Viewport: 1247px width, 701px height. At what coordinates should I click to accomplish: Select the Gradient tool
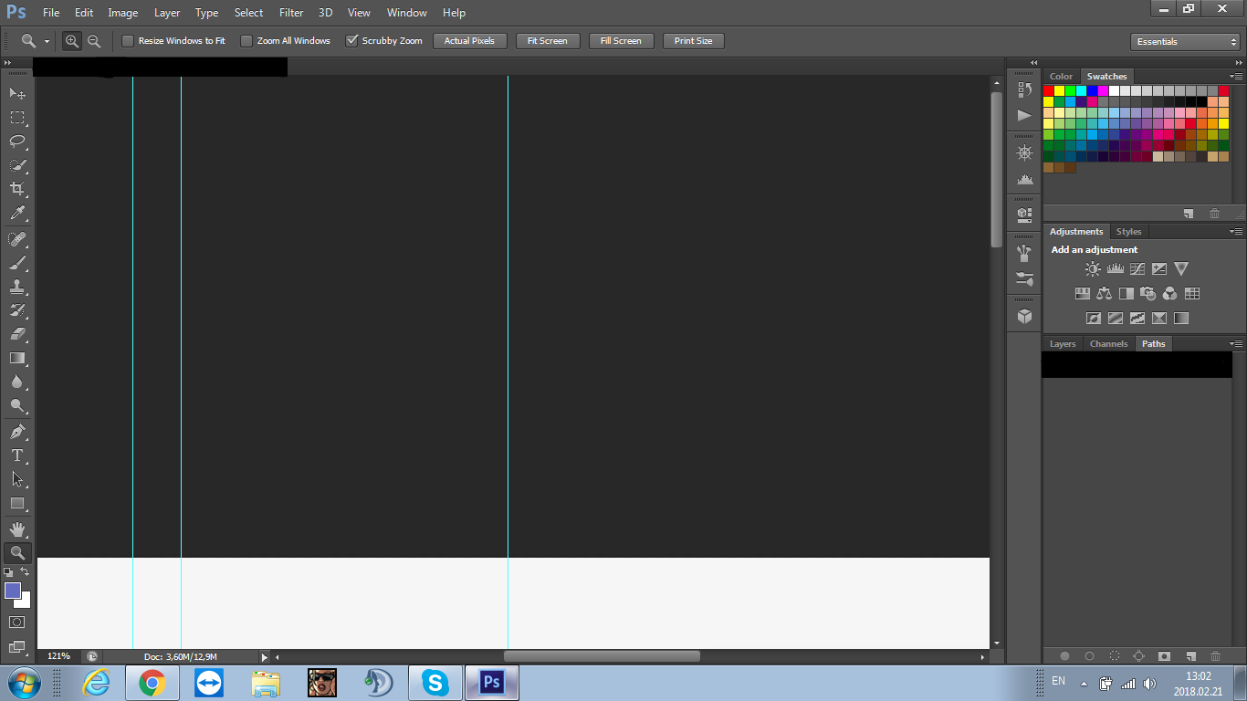tap(17, 358)
